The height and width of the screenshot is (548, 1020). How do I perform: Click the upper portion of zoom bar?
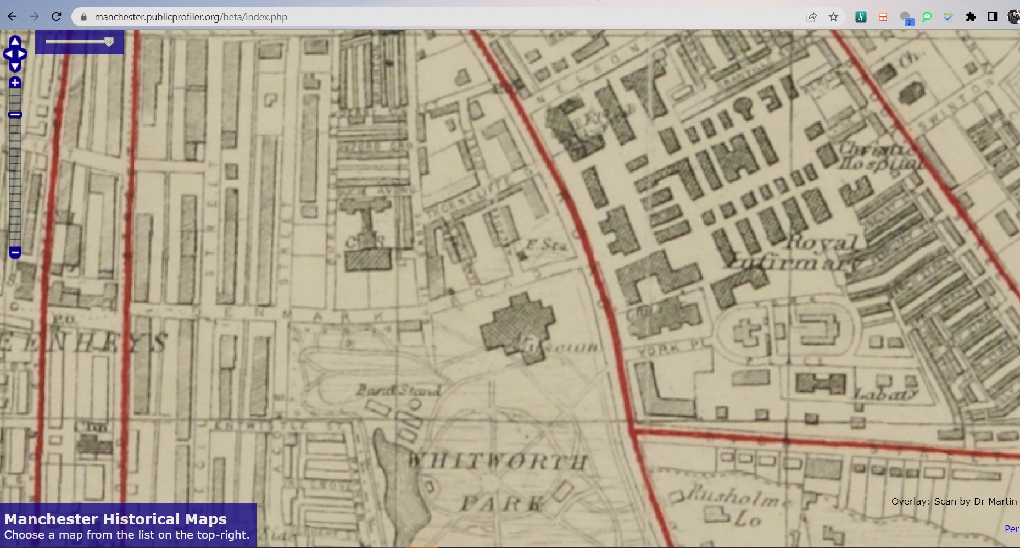pos(15,100)
